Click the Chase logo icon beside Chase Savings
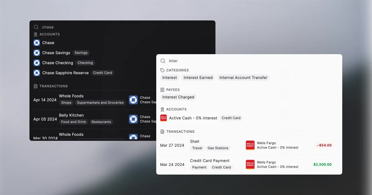The width and height of the screenshot is (372, 195). tap(37, 53)
